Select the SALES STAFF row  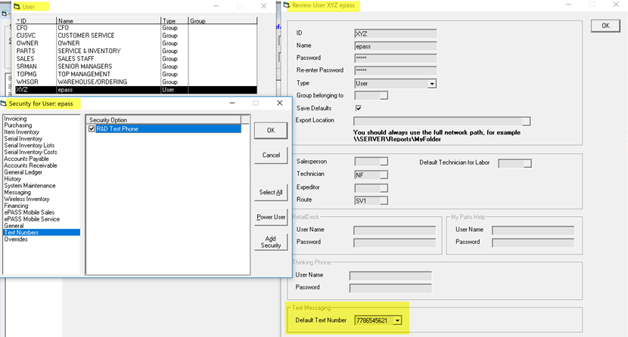(x=135, y=58)
